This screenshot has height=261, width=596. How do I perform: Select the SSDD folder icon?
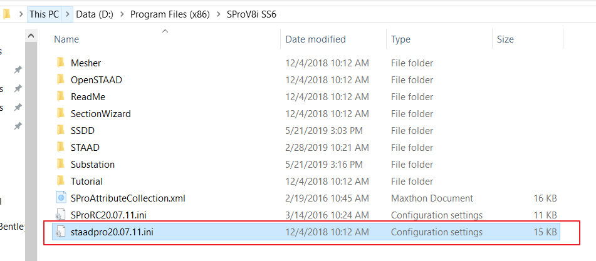point(60,130)
